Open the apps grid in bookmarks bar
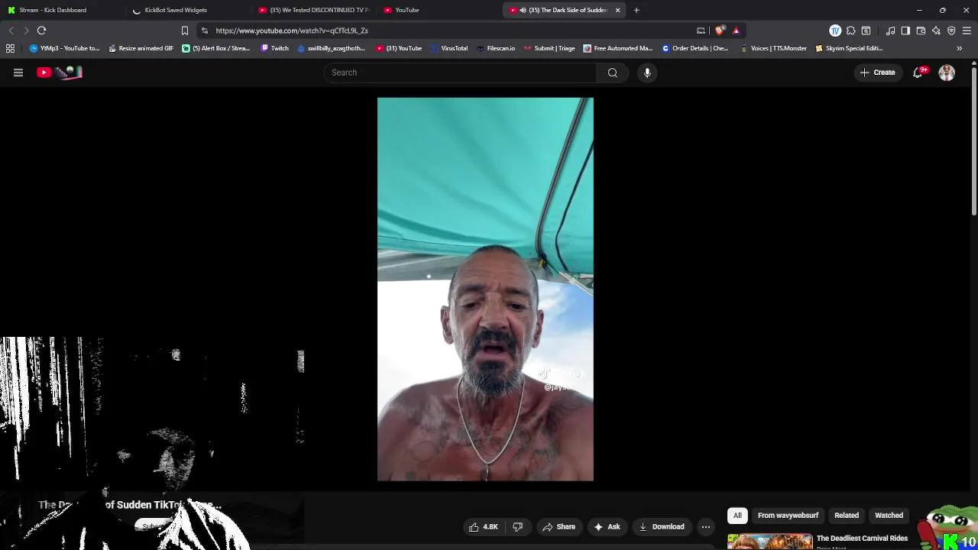Screen dimensions: 978x550 10,48
